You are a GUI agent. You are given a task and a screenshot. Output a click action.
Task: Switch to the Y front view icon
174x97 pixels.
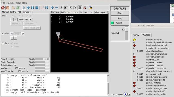pyautogui.click(x=75, y=8)
